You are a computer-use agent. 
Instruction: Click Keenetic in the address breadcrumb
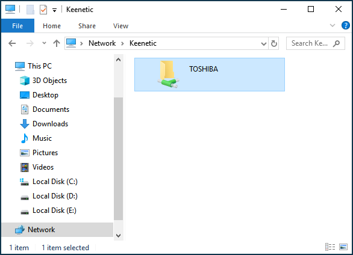143,43
